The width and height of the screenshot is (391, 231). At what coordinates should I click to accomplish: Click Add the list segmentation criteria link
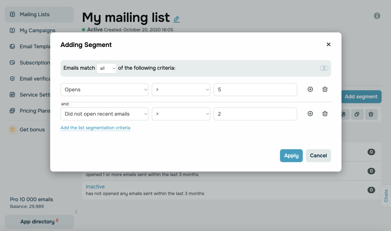(95, 128)
